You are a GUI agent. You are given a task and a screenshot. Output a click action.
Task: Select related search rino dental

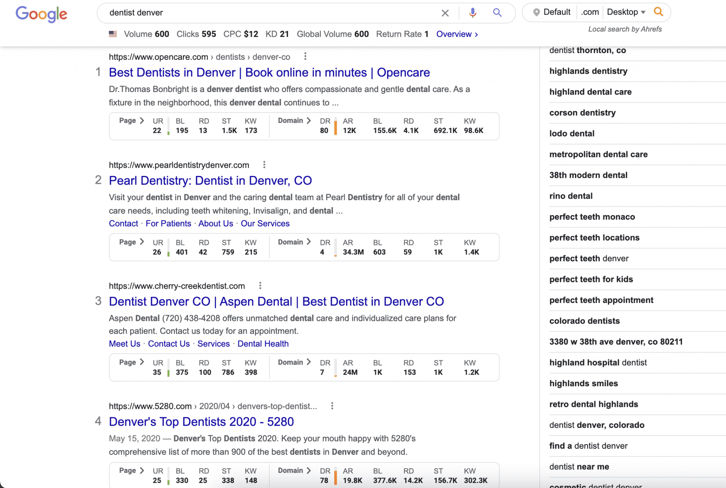[x=571, y=196]
